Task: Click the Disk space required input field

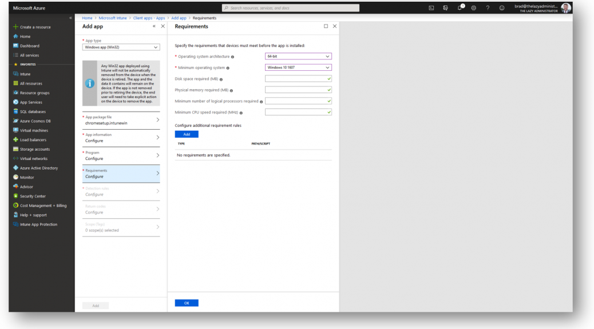Action: coord(298,79)
